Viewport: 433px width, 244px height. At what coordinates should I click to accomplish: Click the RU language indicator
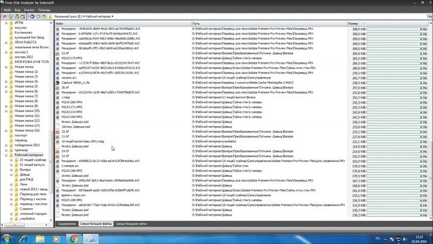378,239
